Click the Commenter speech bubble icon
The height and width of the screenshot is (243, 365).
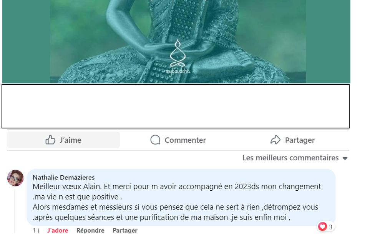click(x=155, y=140)
